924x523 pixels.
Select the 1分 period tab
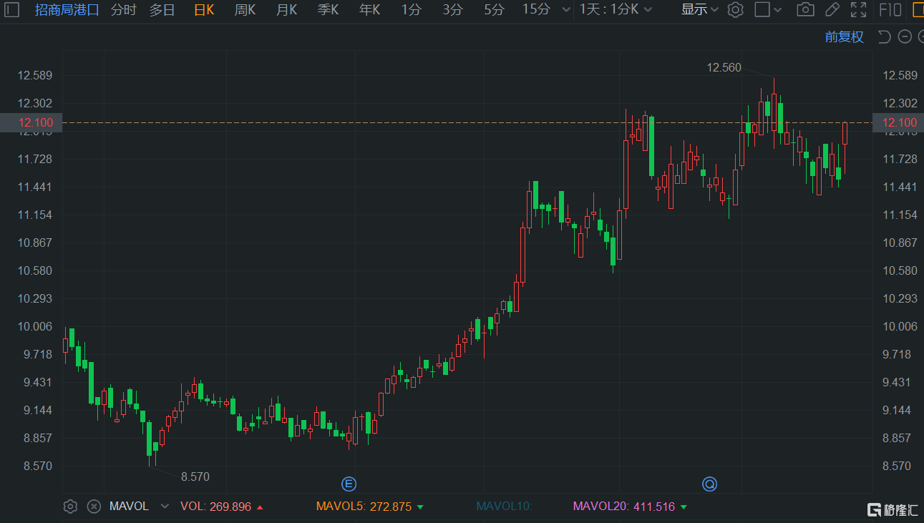(411, 10)
